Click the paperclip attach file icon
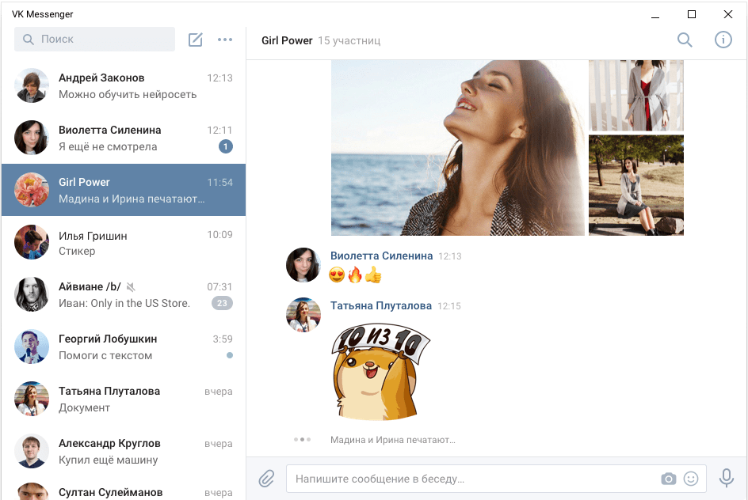 pos(267,479)
